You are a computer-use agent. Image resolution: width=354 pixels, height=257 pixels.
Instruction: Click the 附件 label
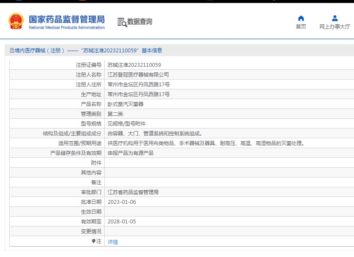pos(97,163)
